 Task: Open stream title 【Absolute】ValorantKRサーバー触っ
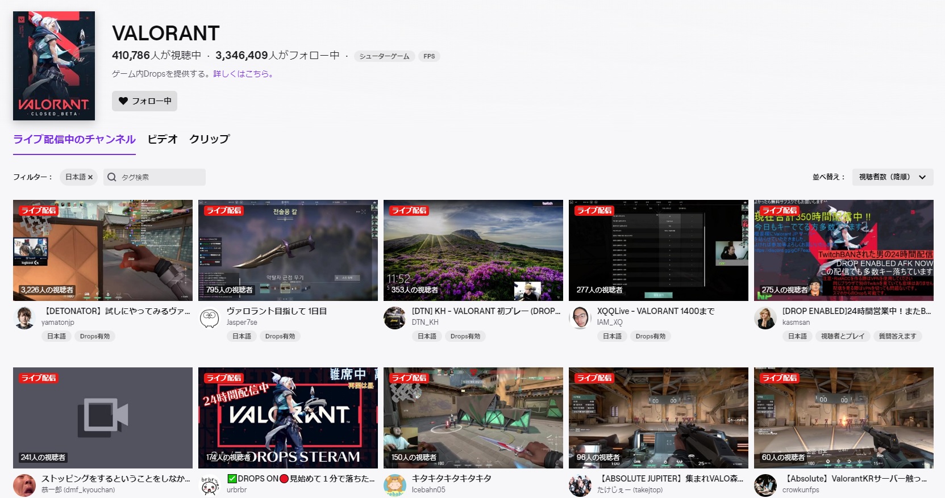[855, 479]
